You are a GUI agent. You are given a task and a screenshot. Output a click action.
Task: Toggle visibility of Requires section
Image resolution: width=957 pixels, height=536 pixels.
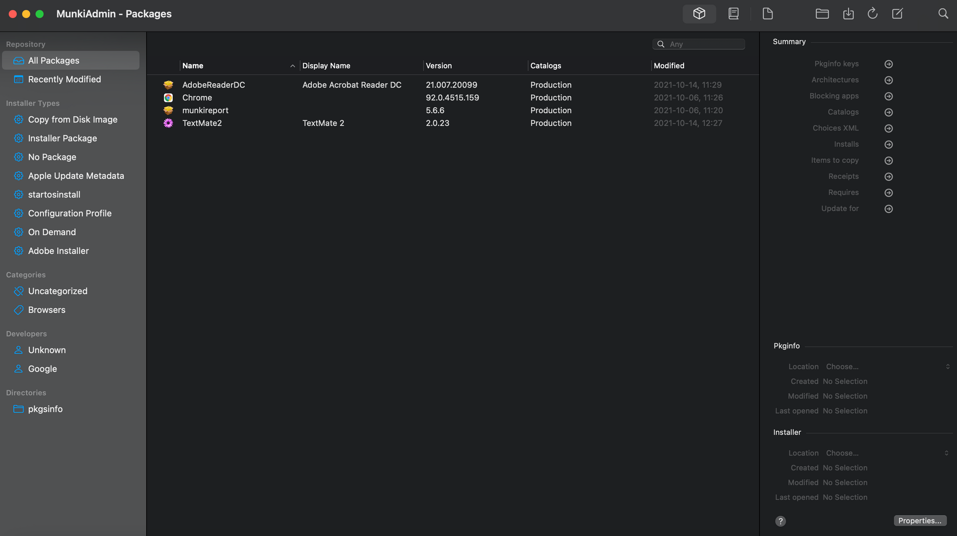point(887,193)
